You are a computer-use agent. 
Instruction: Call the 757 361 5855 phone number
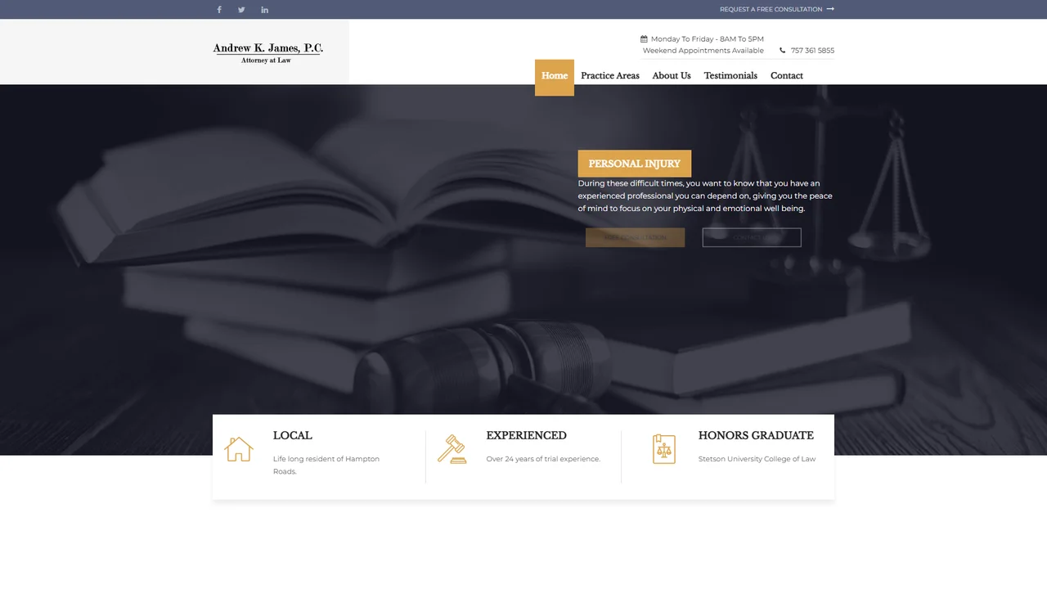(x=812, y=51)
